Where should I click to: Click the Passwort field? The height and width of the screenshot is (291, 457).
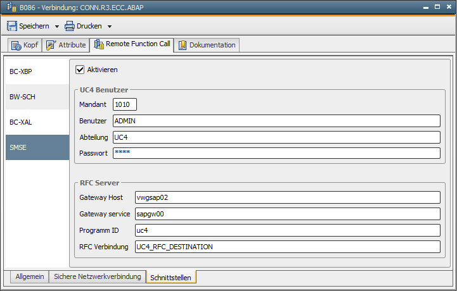tap(276, 153)
